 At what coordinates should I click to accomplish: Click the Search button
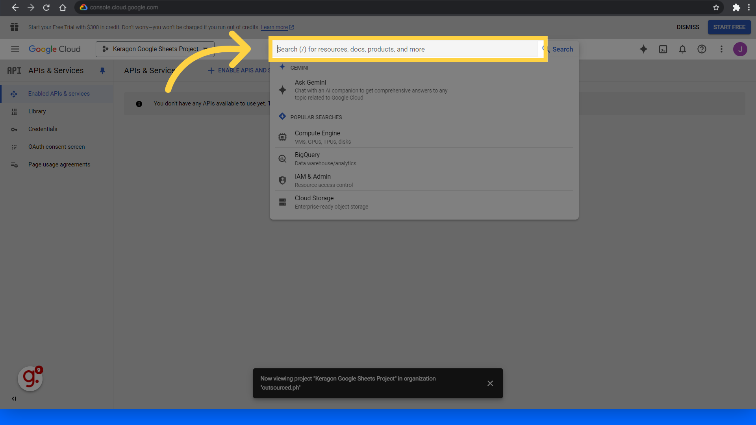[x=558, y=49]
